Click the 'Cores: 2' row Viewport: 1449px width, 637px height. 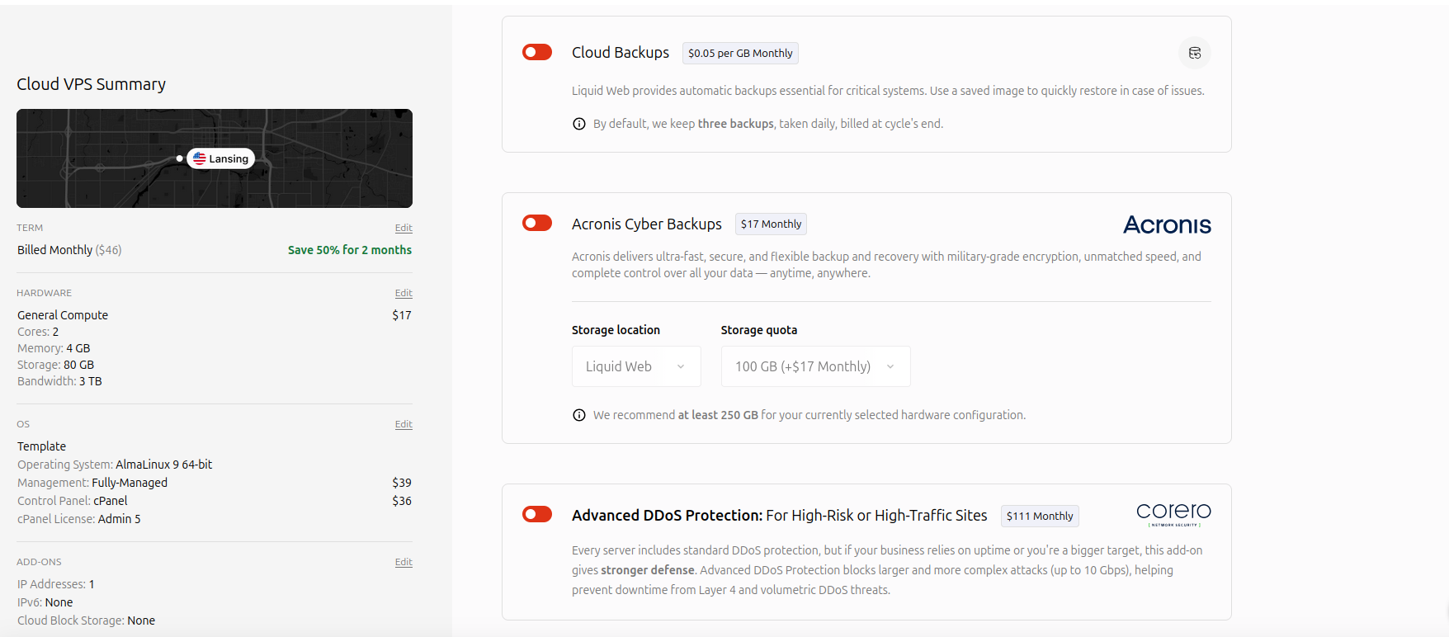point(38,332)
